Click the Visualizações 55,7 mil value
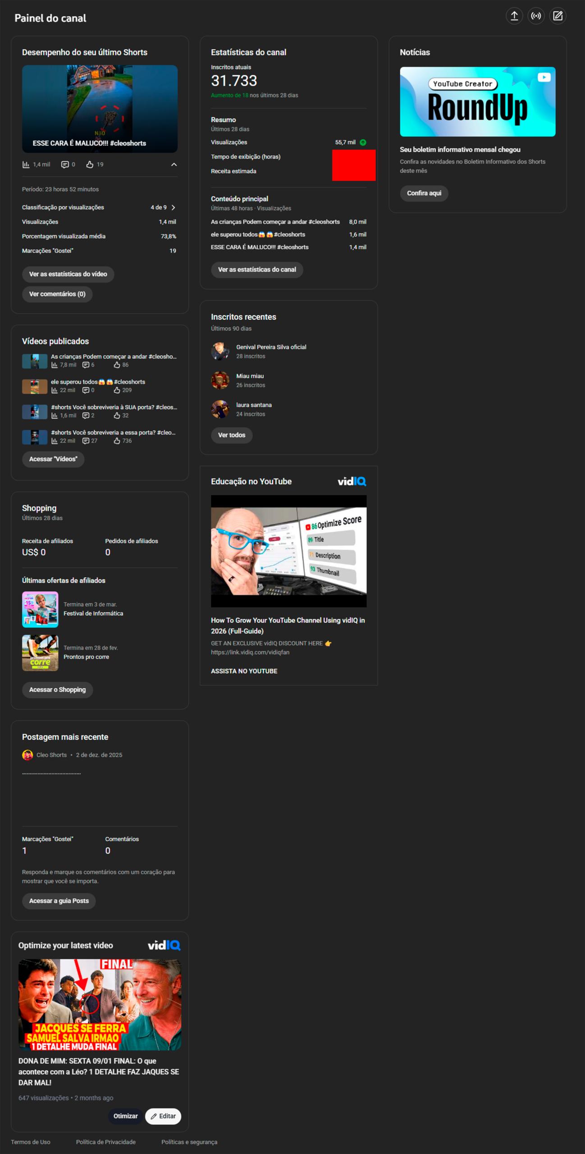The image size is (585, 1154). coord(345,142)
